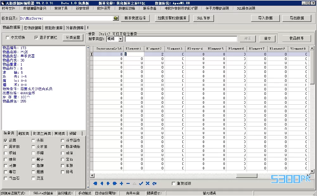Go to previous record arrow
This screenshot has width=317, height=196.
[102, 183]
